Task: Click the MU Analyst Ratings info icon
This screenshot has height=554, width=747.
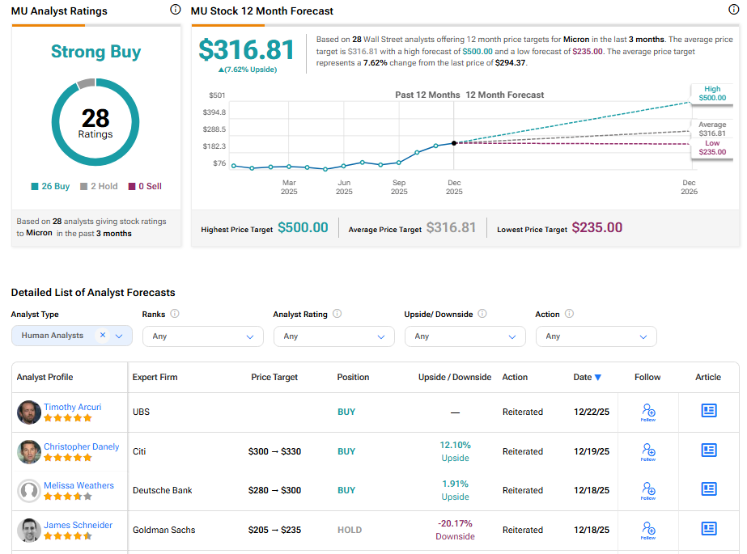Action: click(x=176, y=10)
